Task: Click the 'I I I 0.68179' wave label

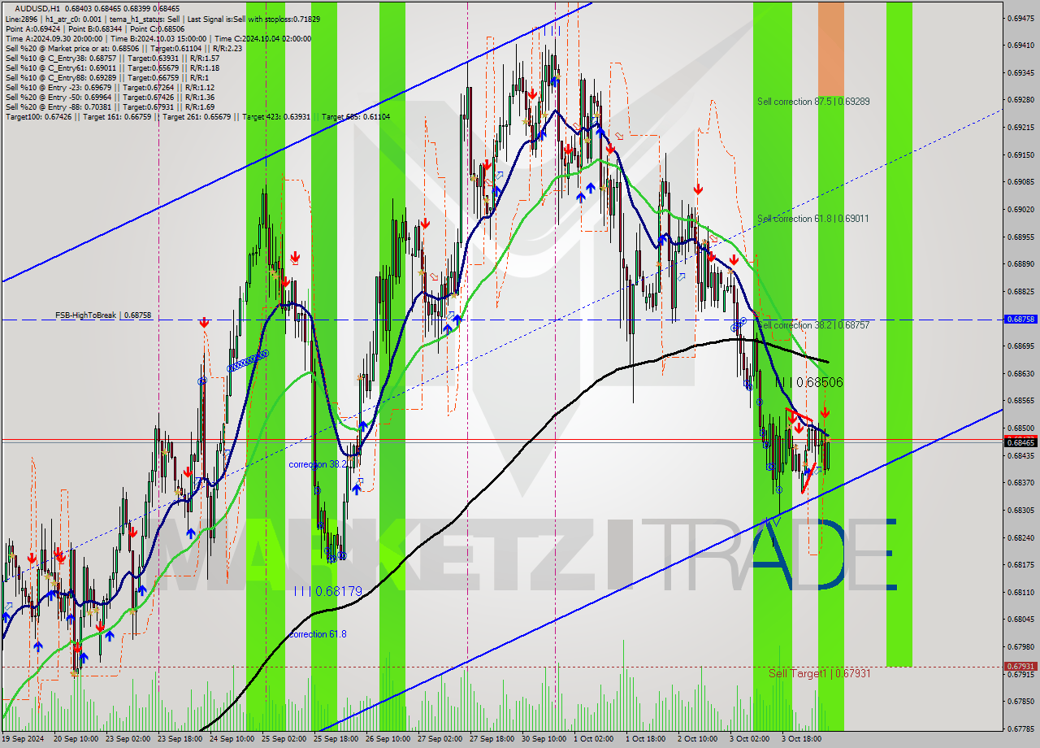Action: pos(328,591)
